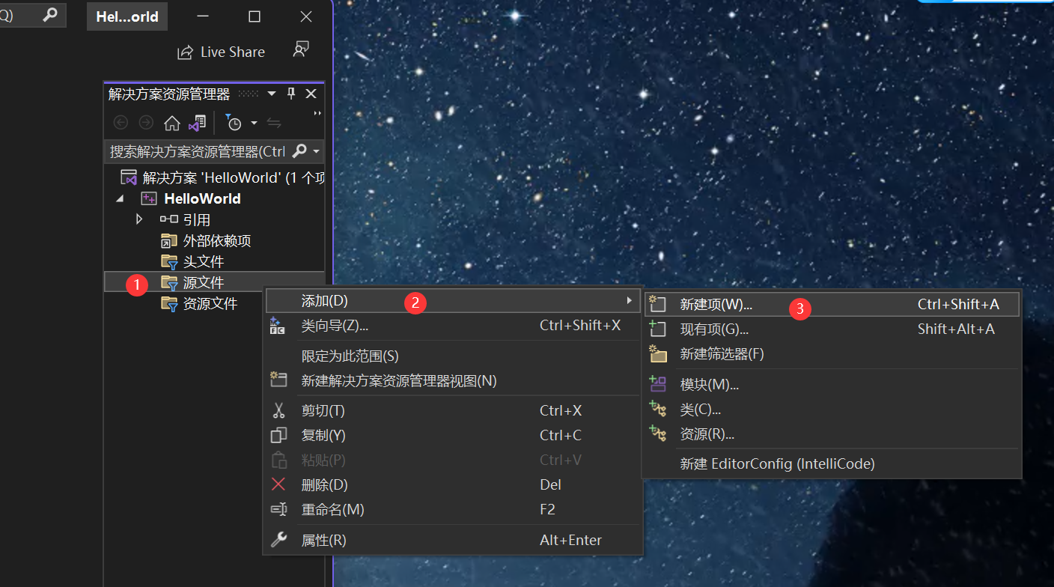Open the Solution Explorer window position dropdown
Viewport: 1054px width, 587px height.
(x=272, y=94)
